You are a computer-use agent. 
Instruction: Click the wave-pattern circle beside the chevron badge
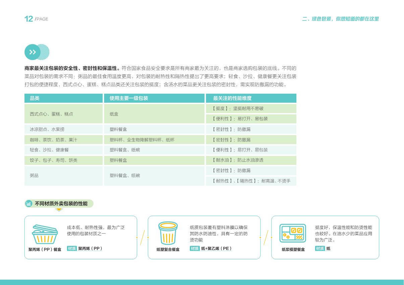pyautogui.click(x=43, y=52)
